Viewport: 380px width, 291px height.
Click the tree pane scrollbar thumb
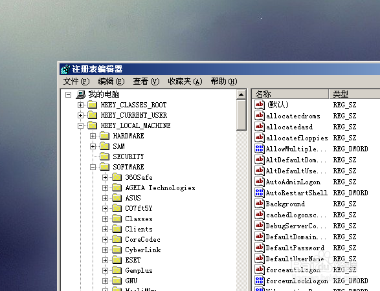pos(241,115)
